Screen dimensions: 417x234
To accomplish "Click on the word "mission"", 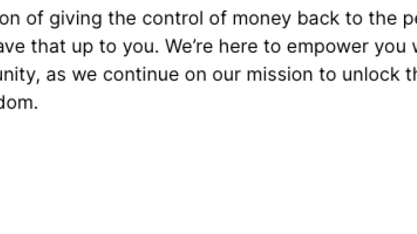I will pyautogui.click(x=280, y=75).
